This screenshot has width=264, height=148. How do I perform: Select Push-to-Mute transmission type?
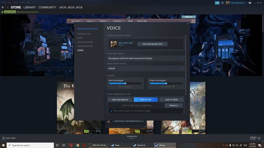tap(172, 99)
